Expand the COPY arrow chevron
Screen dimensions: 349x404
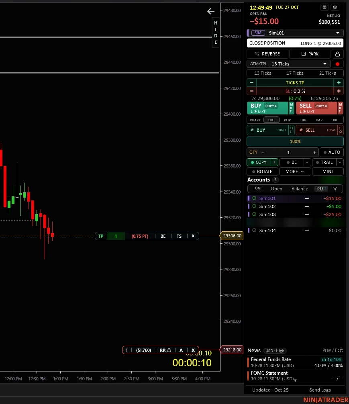point(275,162)
